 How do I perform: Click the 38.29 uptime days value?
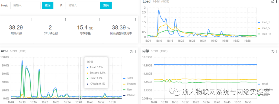coord(16,28)
